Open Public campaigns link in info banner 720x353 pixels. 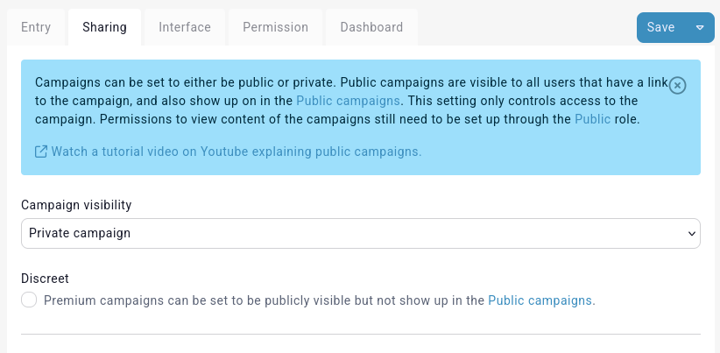click(348, 101)
